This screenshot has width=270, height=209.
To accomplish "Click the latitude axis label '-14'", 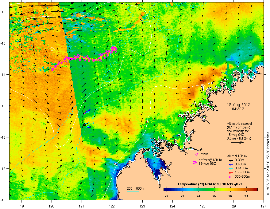I will [x=3, y=74].
